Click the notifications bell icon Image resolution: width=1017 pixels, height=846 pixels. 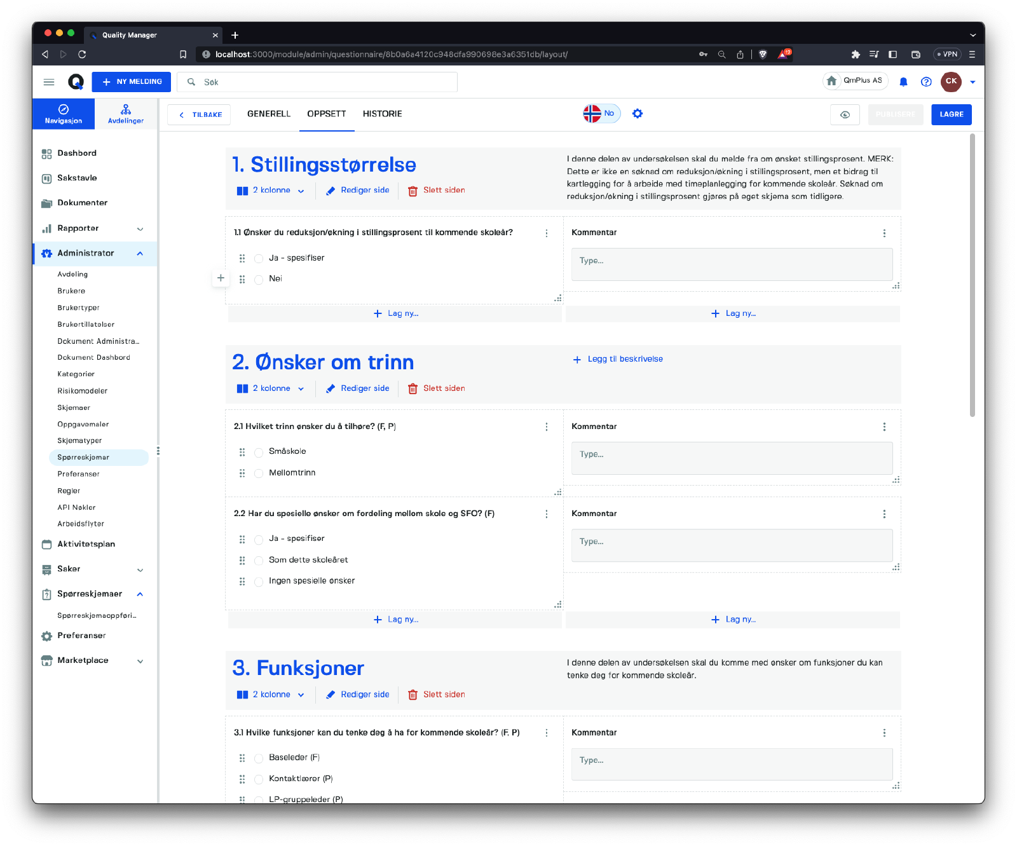click(x=903, y=82)
